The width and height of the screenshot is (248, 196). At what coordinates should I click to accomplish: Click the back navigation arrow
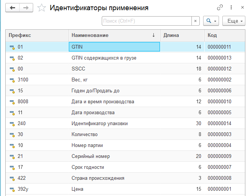[x=13, y=8]
